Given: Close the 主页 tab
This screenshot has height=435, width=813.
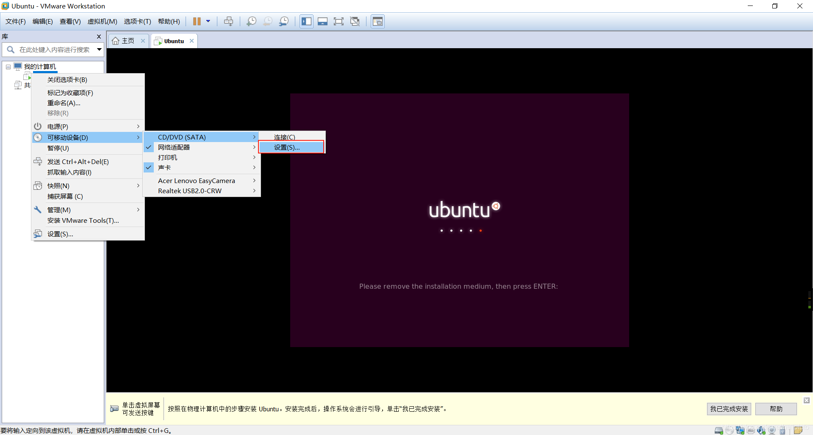Looking at the screenshot, I should click(x=143, y=41).
